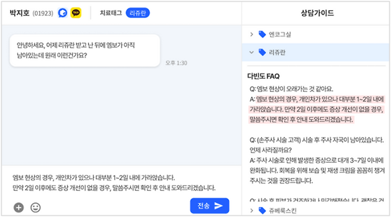Image resolution: width=391 pixels, height=217 pixels.
Task: Click the message text input area
Action: click(121, 183)
